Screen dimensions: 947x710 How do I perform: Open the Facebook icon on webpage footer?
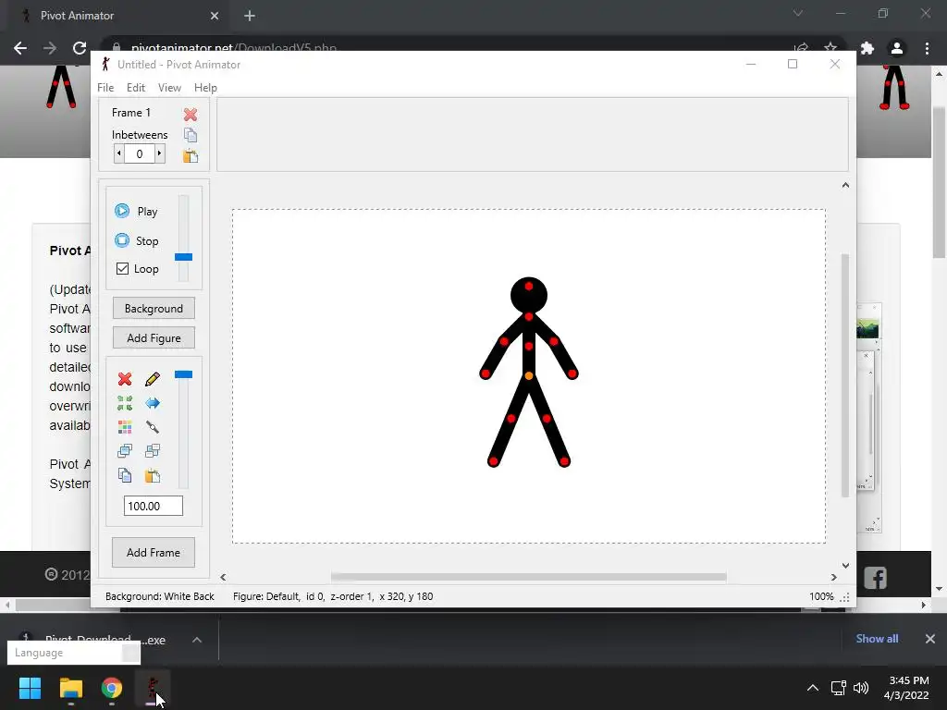(x=875, y=578)
